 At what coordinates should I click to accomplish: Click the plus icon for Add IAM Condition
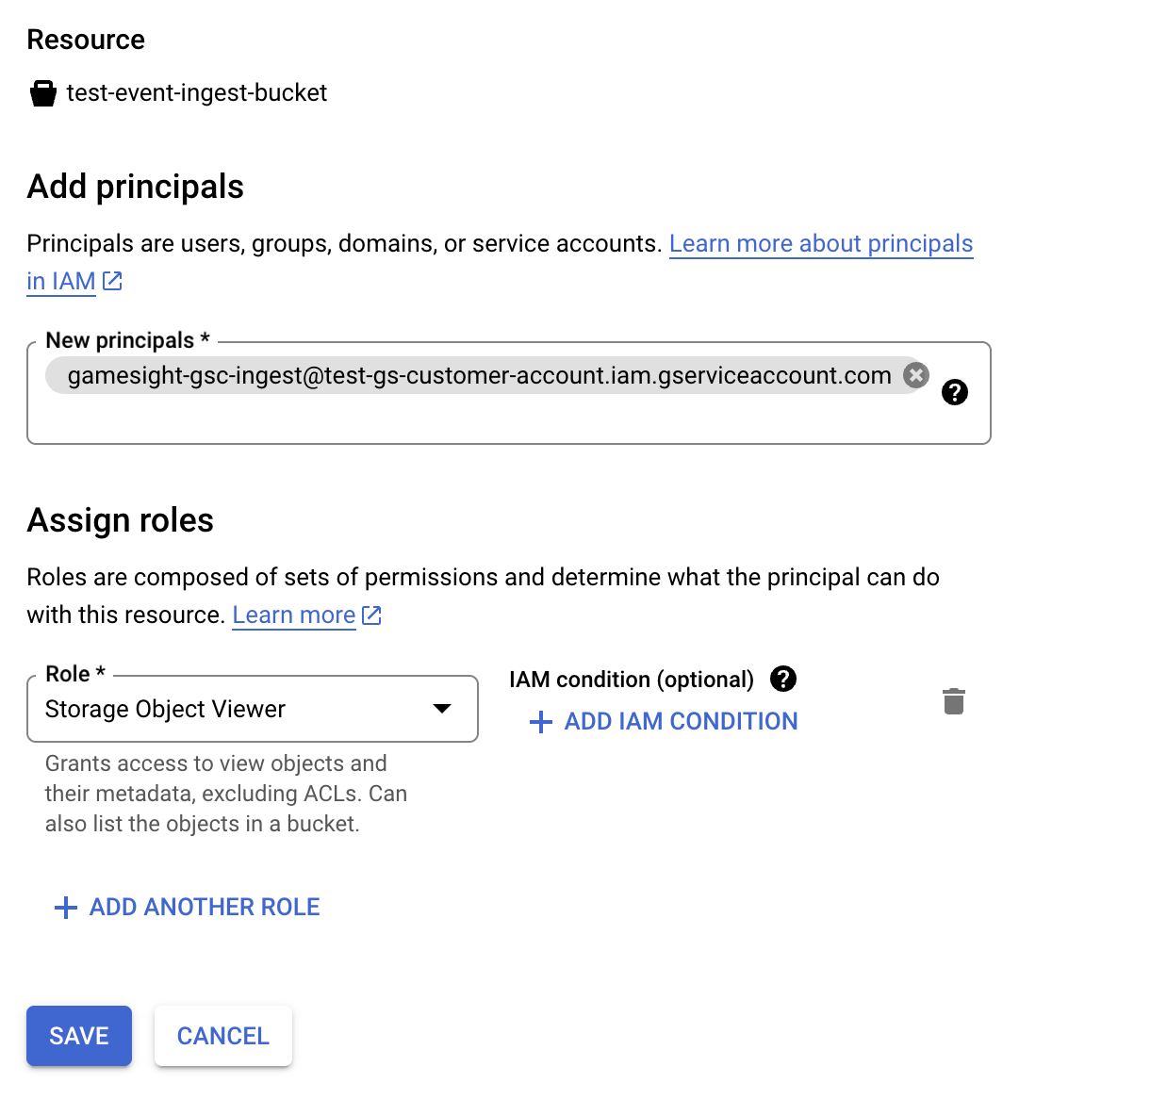541,722
